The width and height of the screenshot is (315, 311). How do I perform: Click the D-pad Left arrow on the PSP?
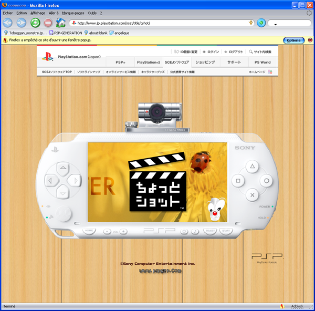coord(51,181)
